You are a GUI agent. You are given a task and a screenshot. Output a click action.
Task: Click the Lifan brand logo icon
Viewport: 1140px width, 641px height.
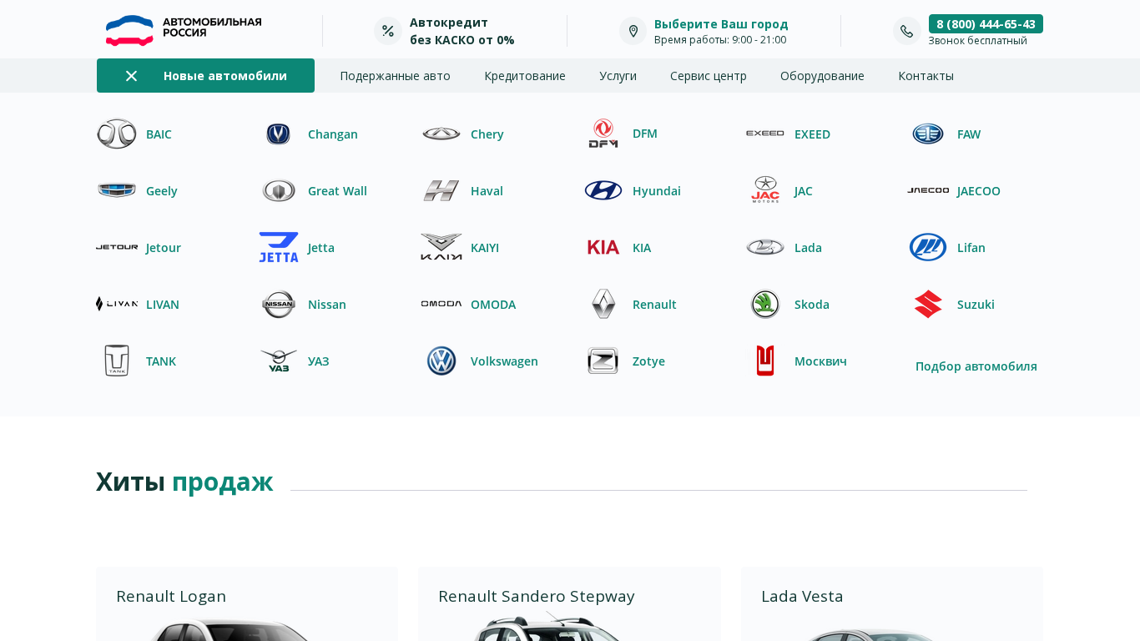[x=928, y=247]
